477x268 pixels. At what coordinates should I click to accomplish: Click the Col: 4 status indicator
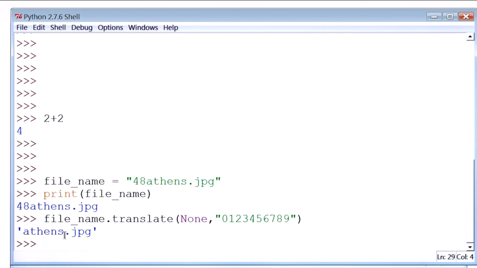coord(465,257)
